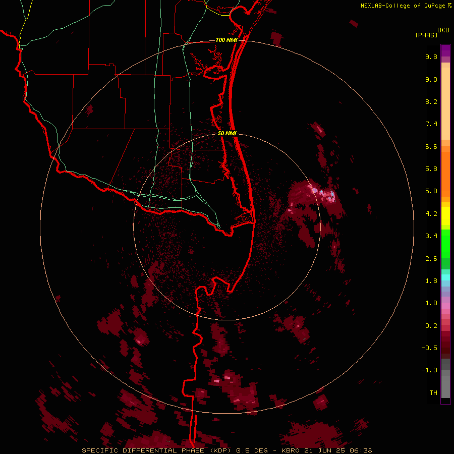Click the 2.6 scale label
Viewport: 454px width, 454px height.
(x=431, y=259)
